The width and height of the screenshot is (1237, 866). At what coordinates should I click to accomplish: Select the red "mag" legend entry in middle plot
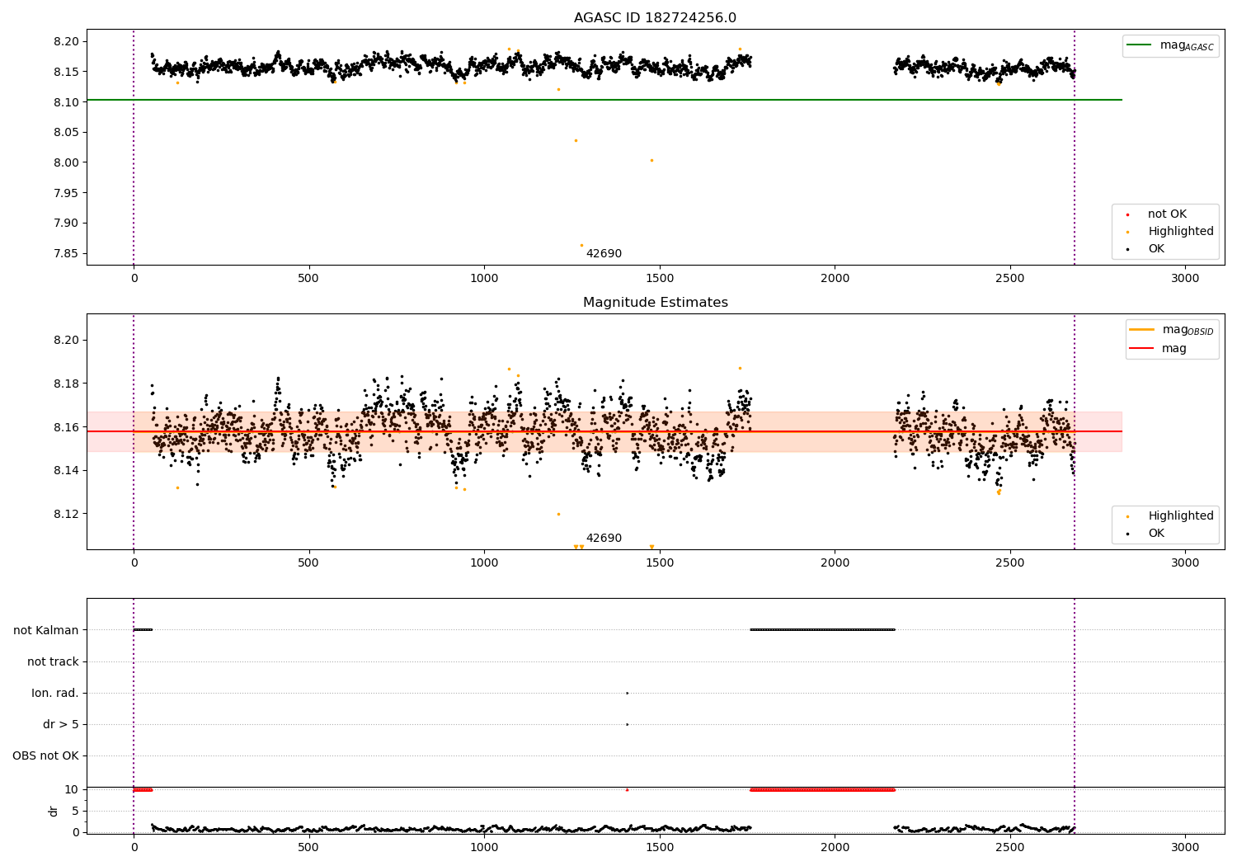pyautogui.click(x=1159, y=349)
